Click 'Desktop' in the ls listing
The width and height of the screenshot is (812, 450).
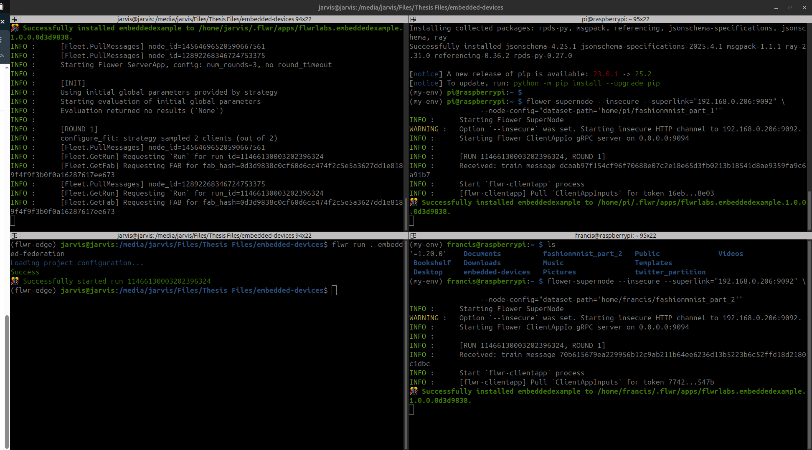(428, 272)
